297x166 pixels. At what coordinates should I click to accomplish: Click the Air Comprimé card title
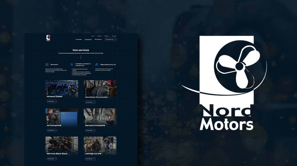click(x=54, y=125)
